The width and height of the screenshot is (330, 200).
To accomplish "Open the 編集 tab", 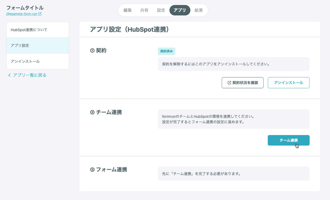I will pyautogui.click(x=128, y=10).
